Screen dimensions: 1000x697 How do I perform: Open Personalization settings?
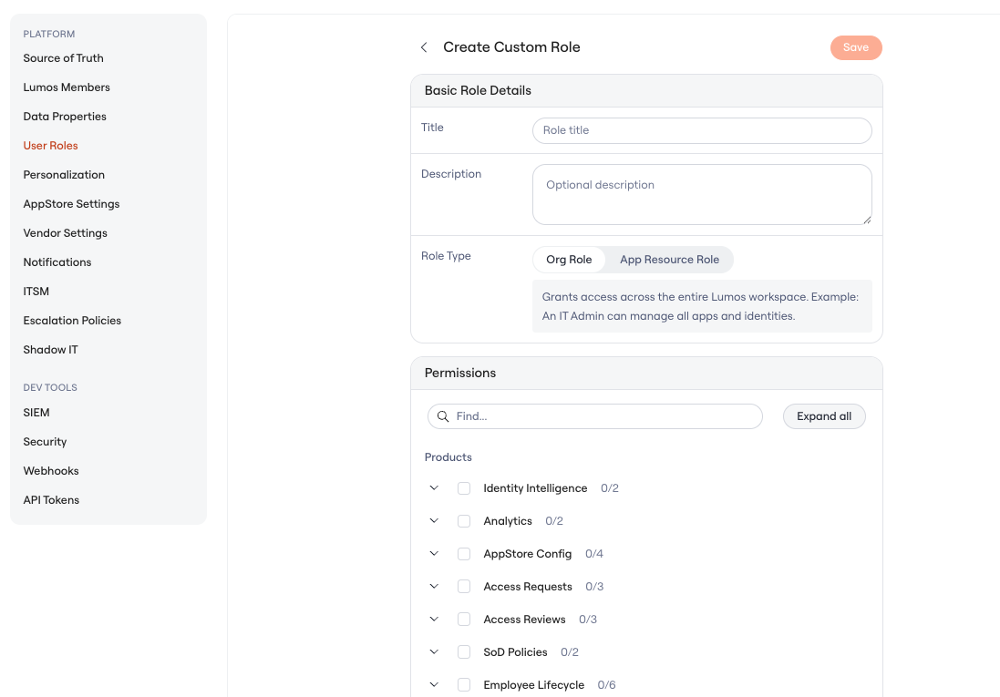pos(64,175)
